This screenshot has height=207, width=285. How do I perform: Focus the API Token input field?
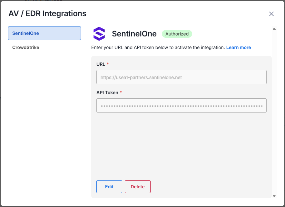[182, 105]
